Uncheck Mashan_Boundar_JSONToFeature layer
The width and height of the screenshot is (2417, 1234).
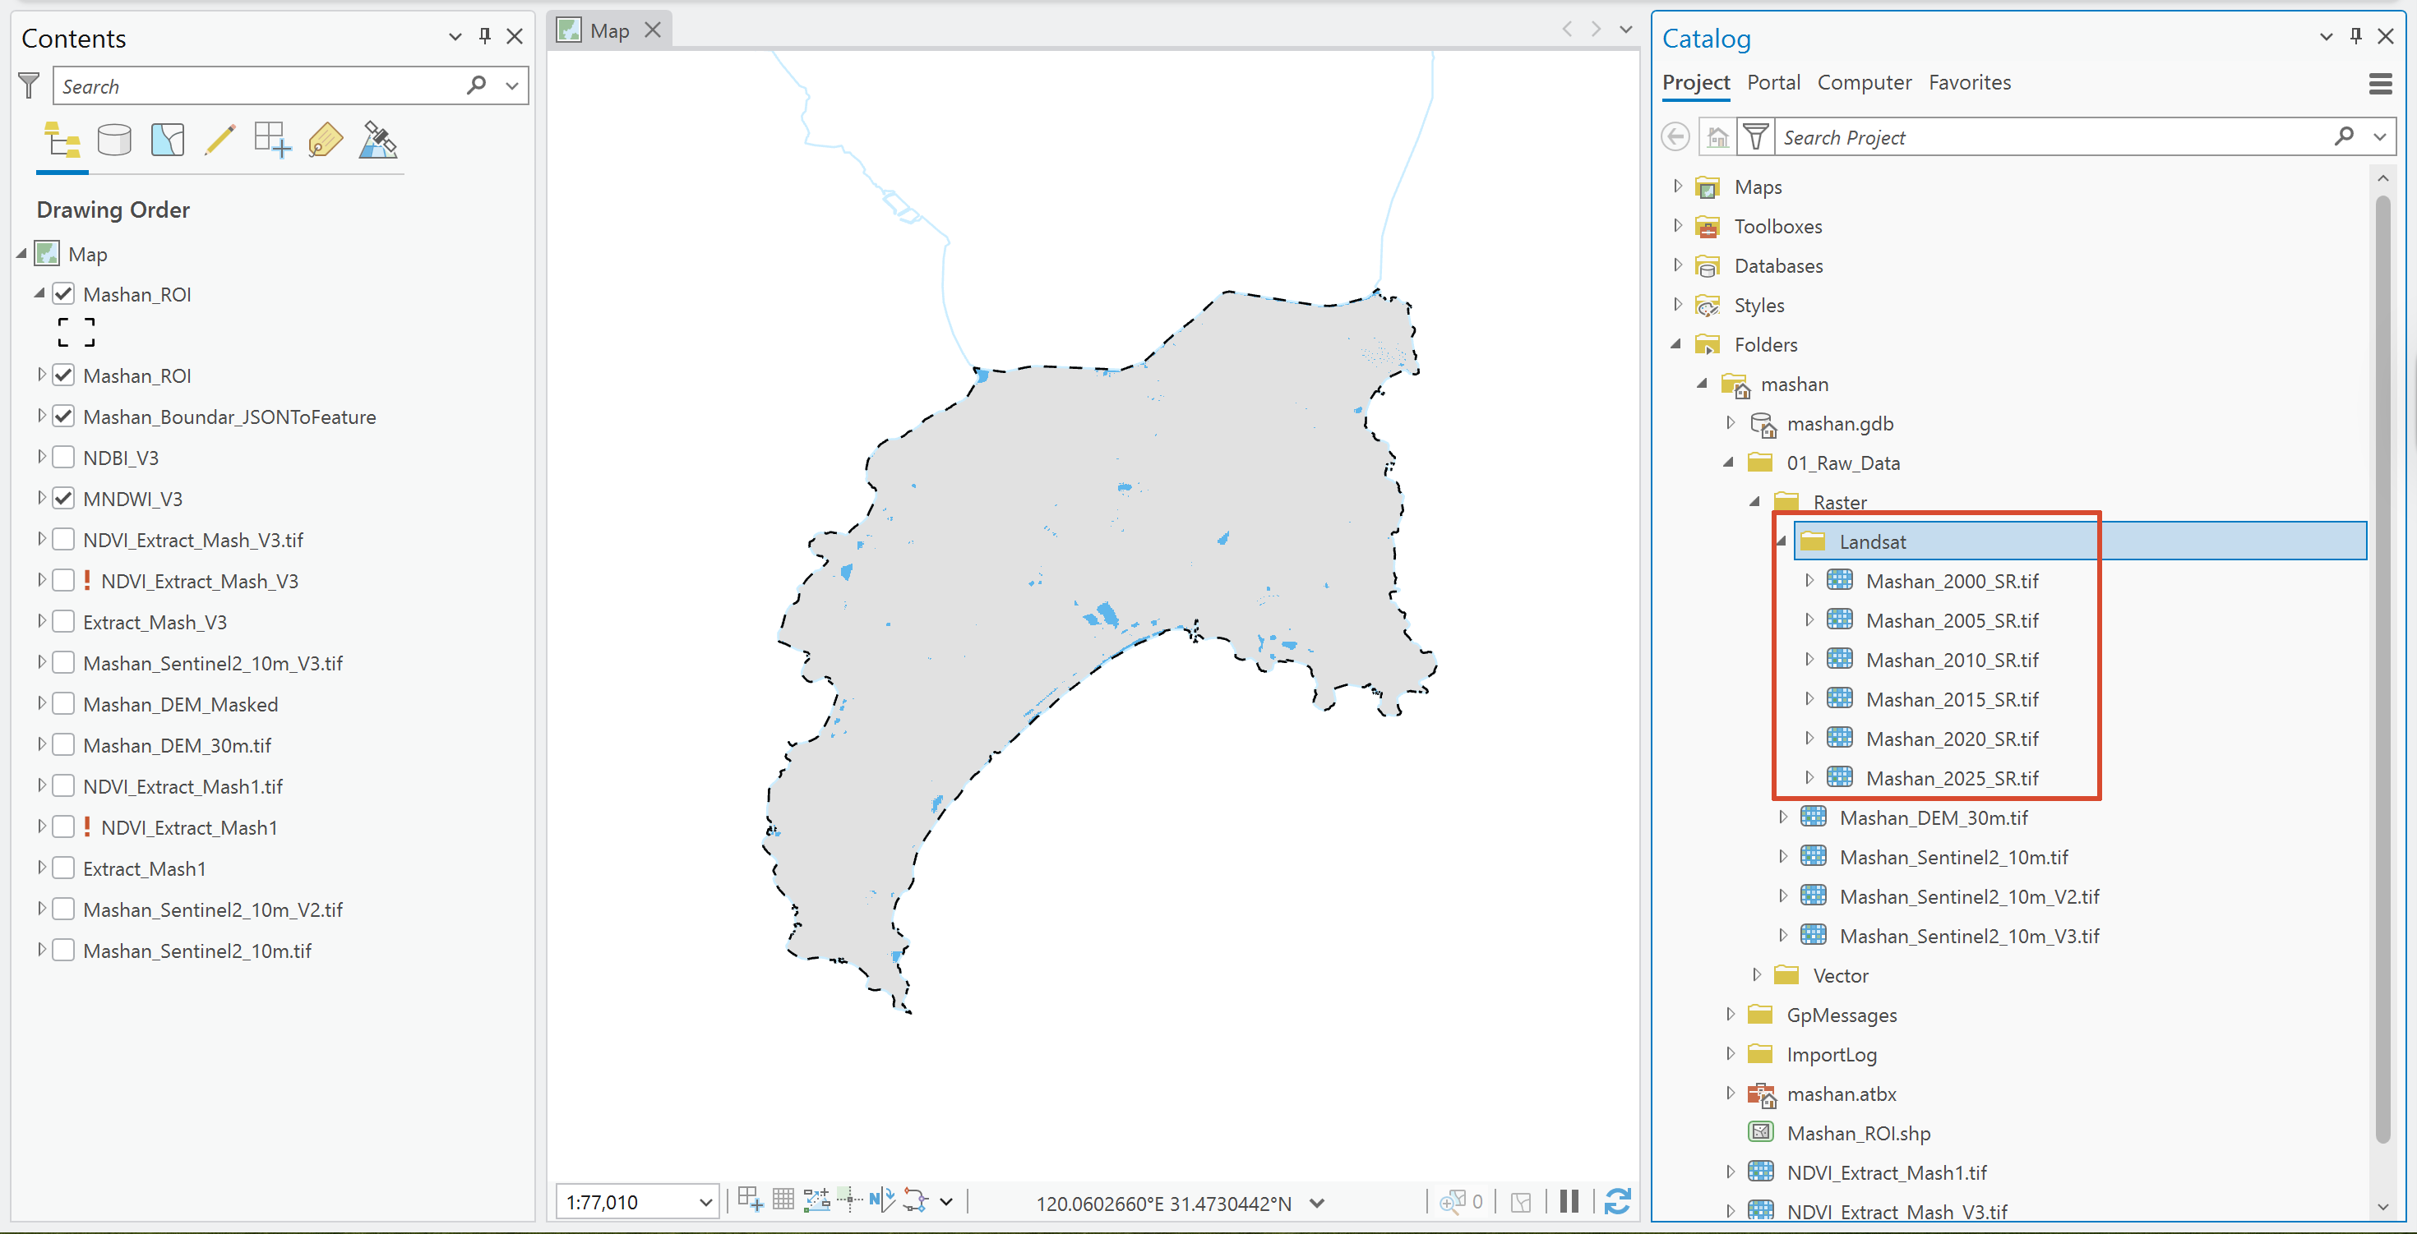(x=62, y=417)
